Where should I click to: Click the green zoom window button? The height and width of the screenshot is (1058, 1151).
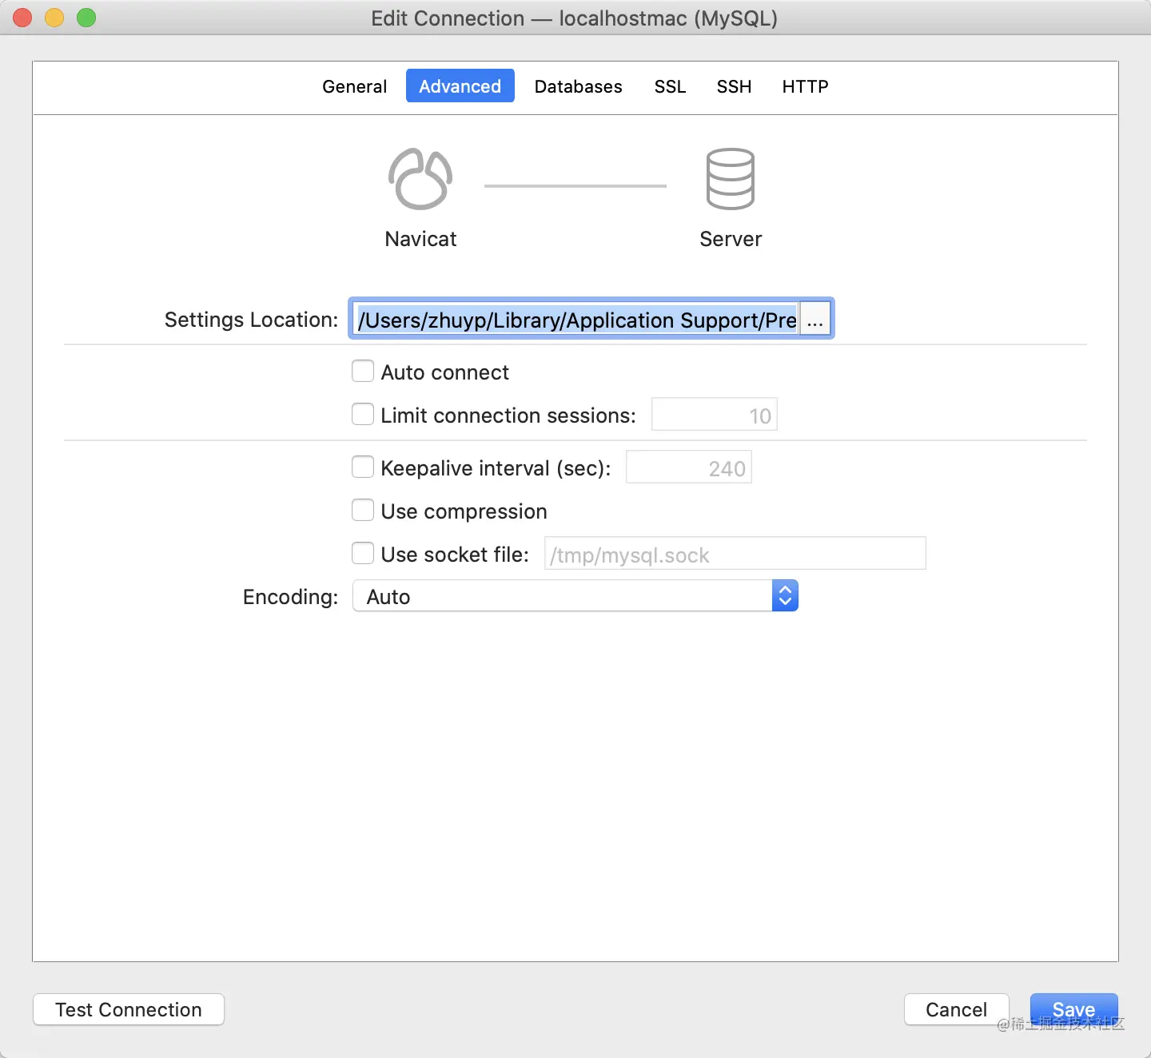86,18
